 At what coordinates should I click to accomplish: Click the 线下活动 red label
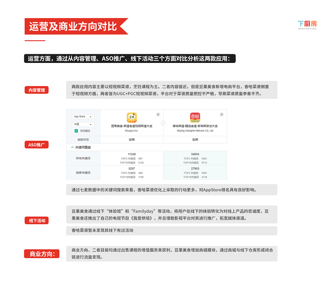pos(36,220)
